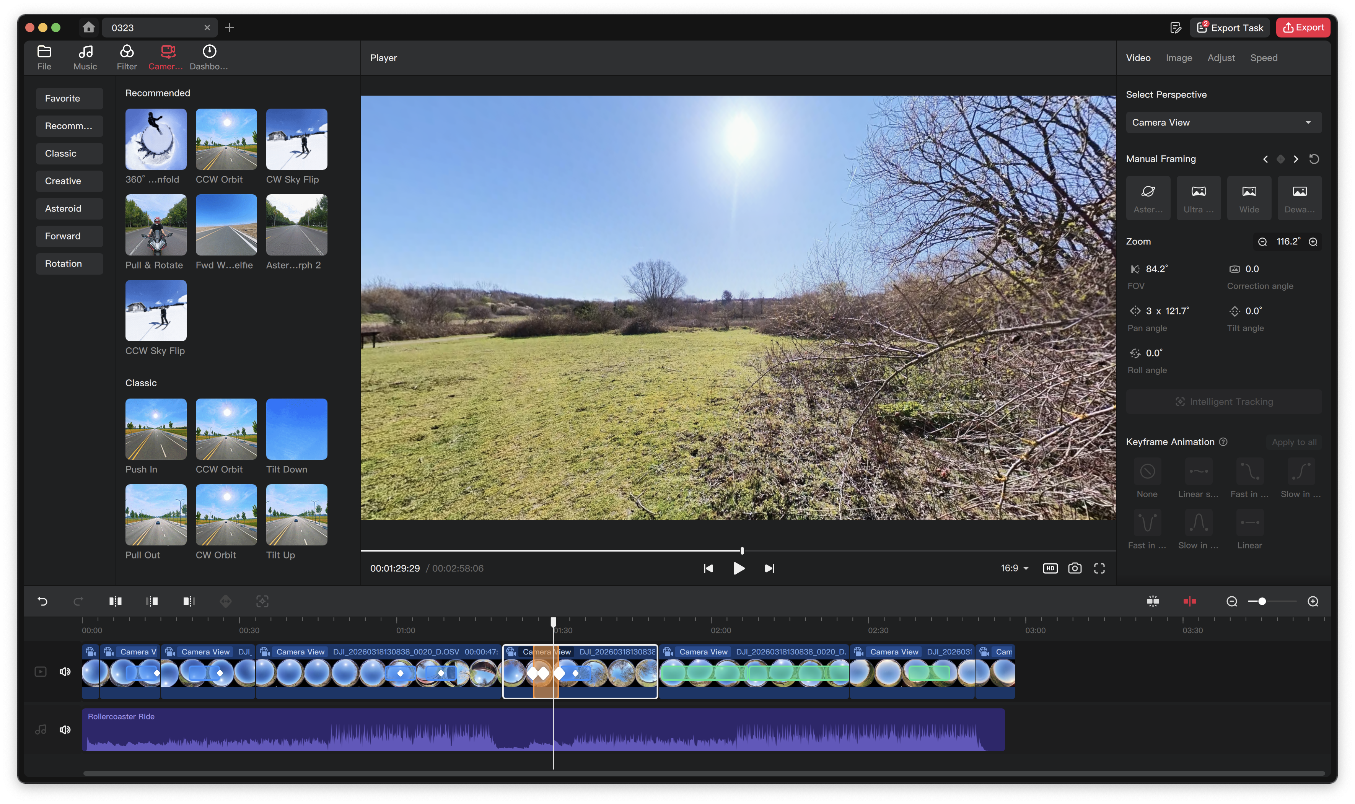Screen dimensions: 1355x804
Task: Click timeline zoom-out magnifier icon
Action: (1231, 601)
